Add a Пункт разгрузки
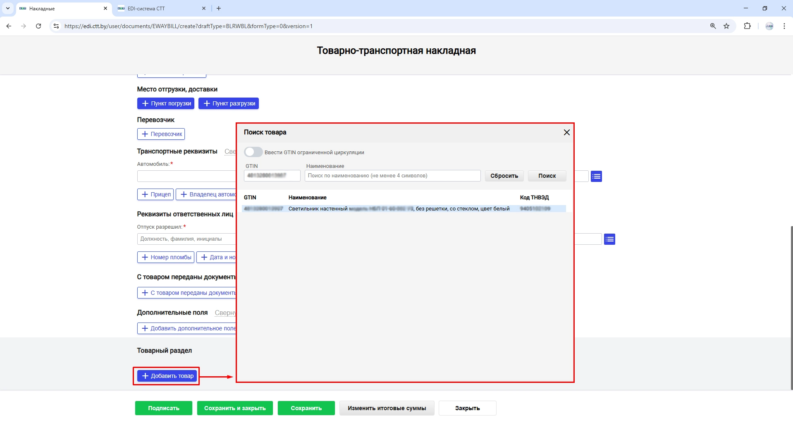The width and height of the screenshot is (793, 430). pos(229,103)
